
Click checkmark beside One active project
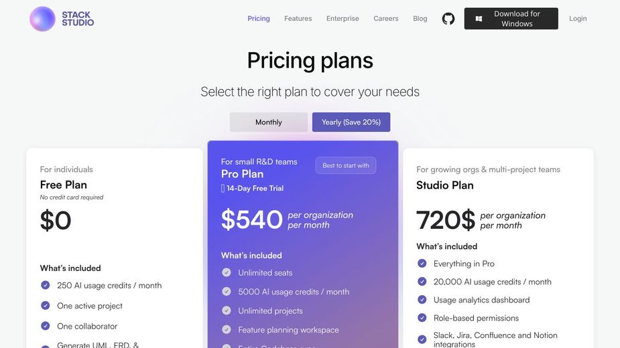(46, 306)
